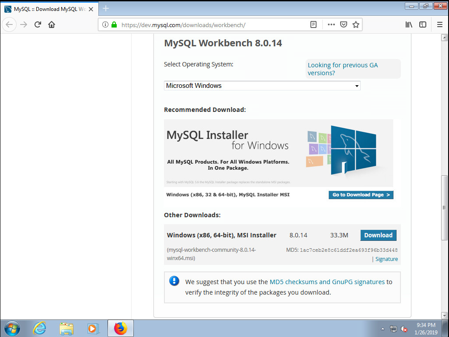
Task: Click Windows (x86, 32 & 64-bit) Installer MSI text
Action: point(228,195)
